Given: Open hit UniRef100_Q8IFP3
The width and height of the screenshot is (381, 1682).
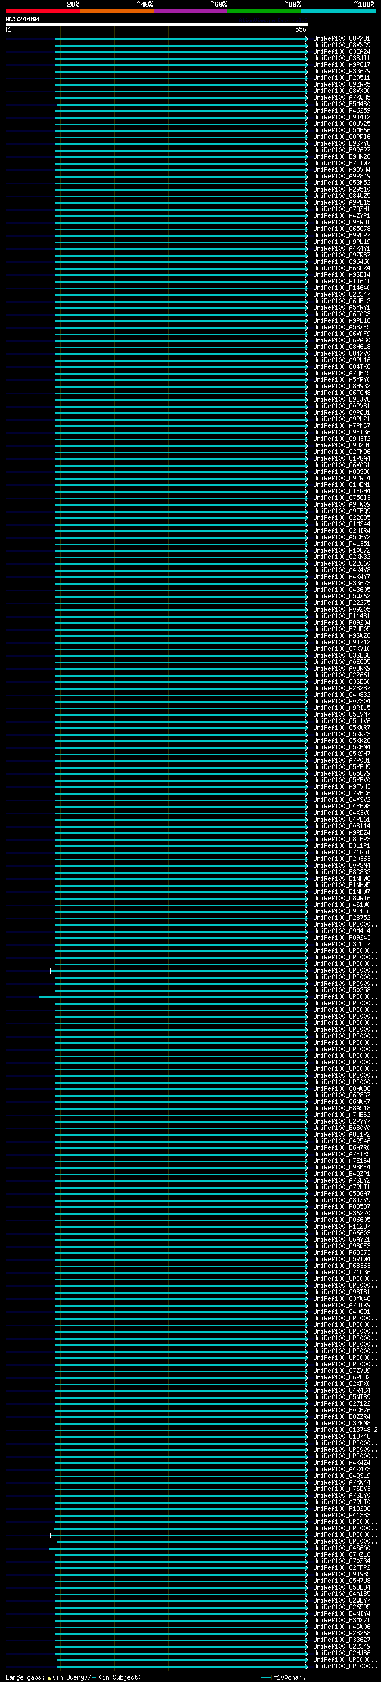Looking at the screenshot, I should pyautogui.click(x=342, y=839).
